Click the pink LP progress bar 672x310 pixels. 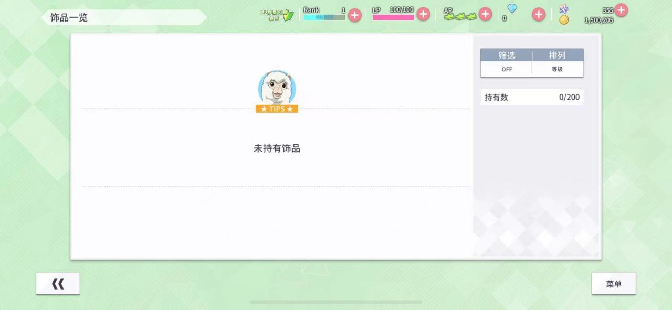tap(393, 17)
